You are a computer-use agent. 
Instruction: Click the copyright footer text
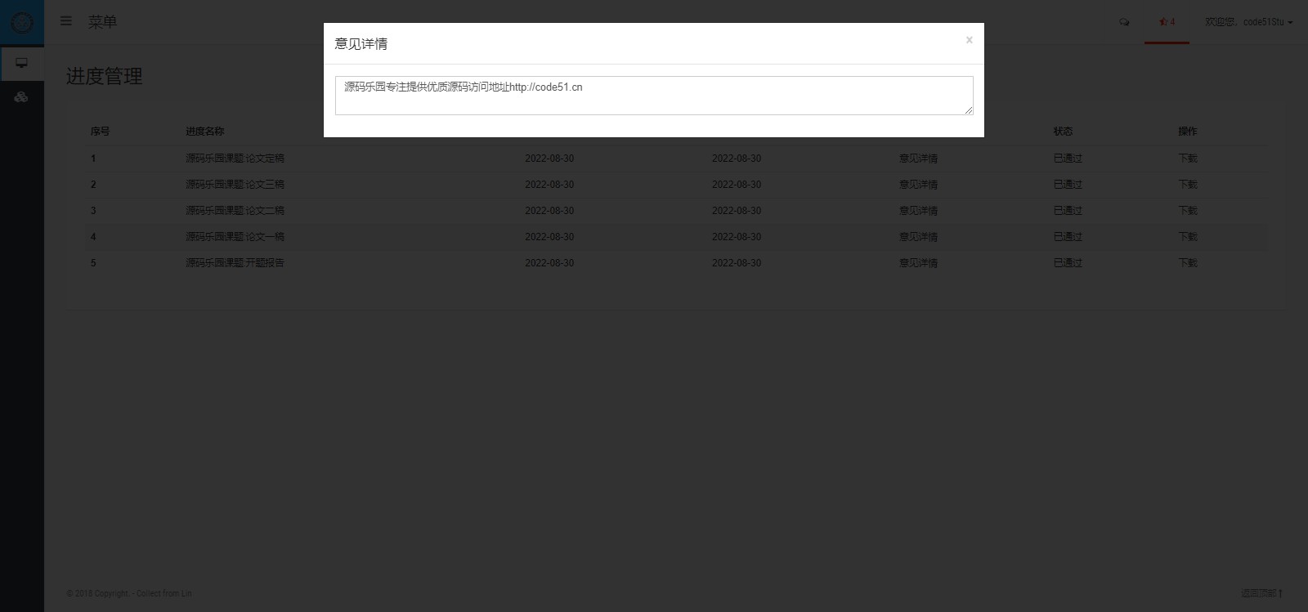point(129,593)
